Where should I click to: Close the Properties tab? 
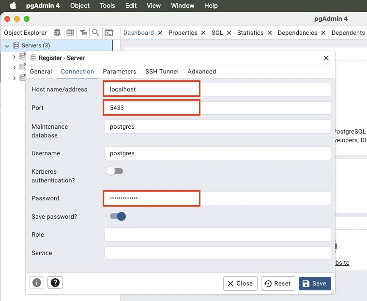tap(203, 33)
